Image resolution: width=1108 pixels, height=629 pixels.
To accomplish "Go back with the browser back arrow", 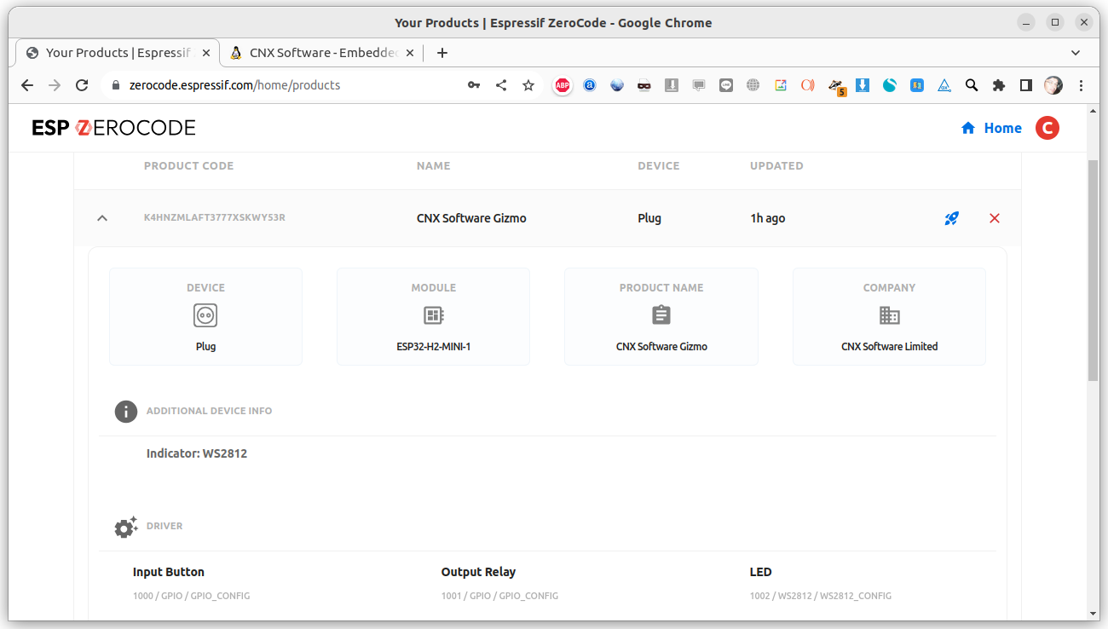I will click(x=27, y=85).
